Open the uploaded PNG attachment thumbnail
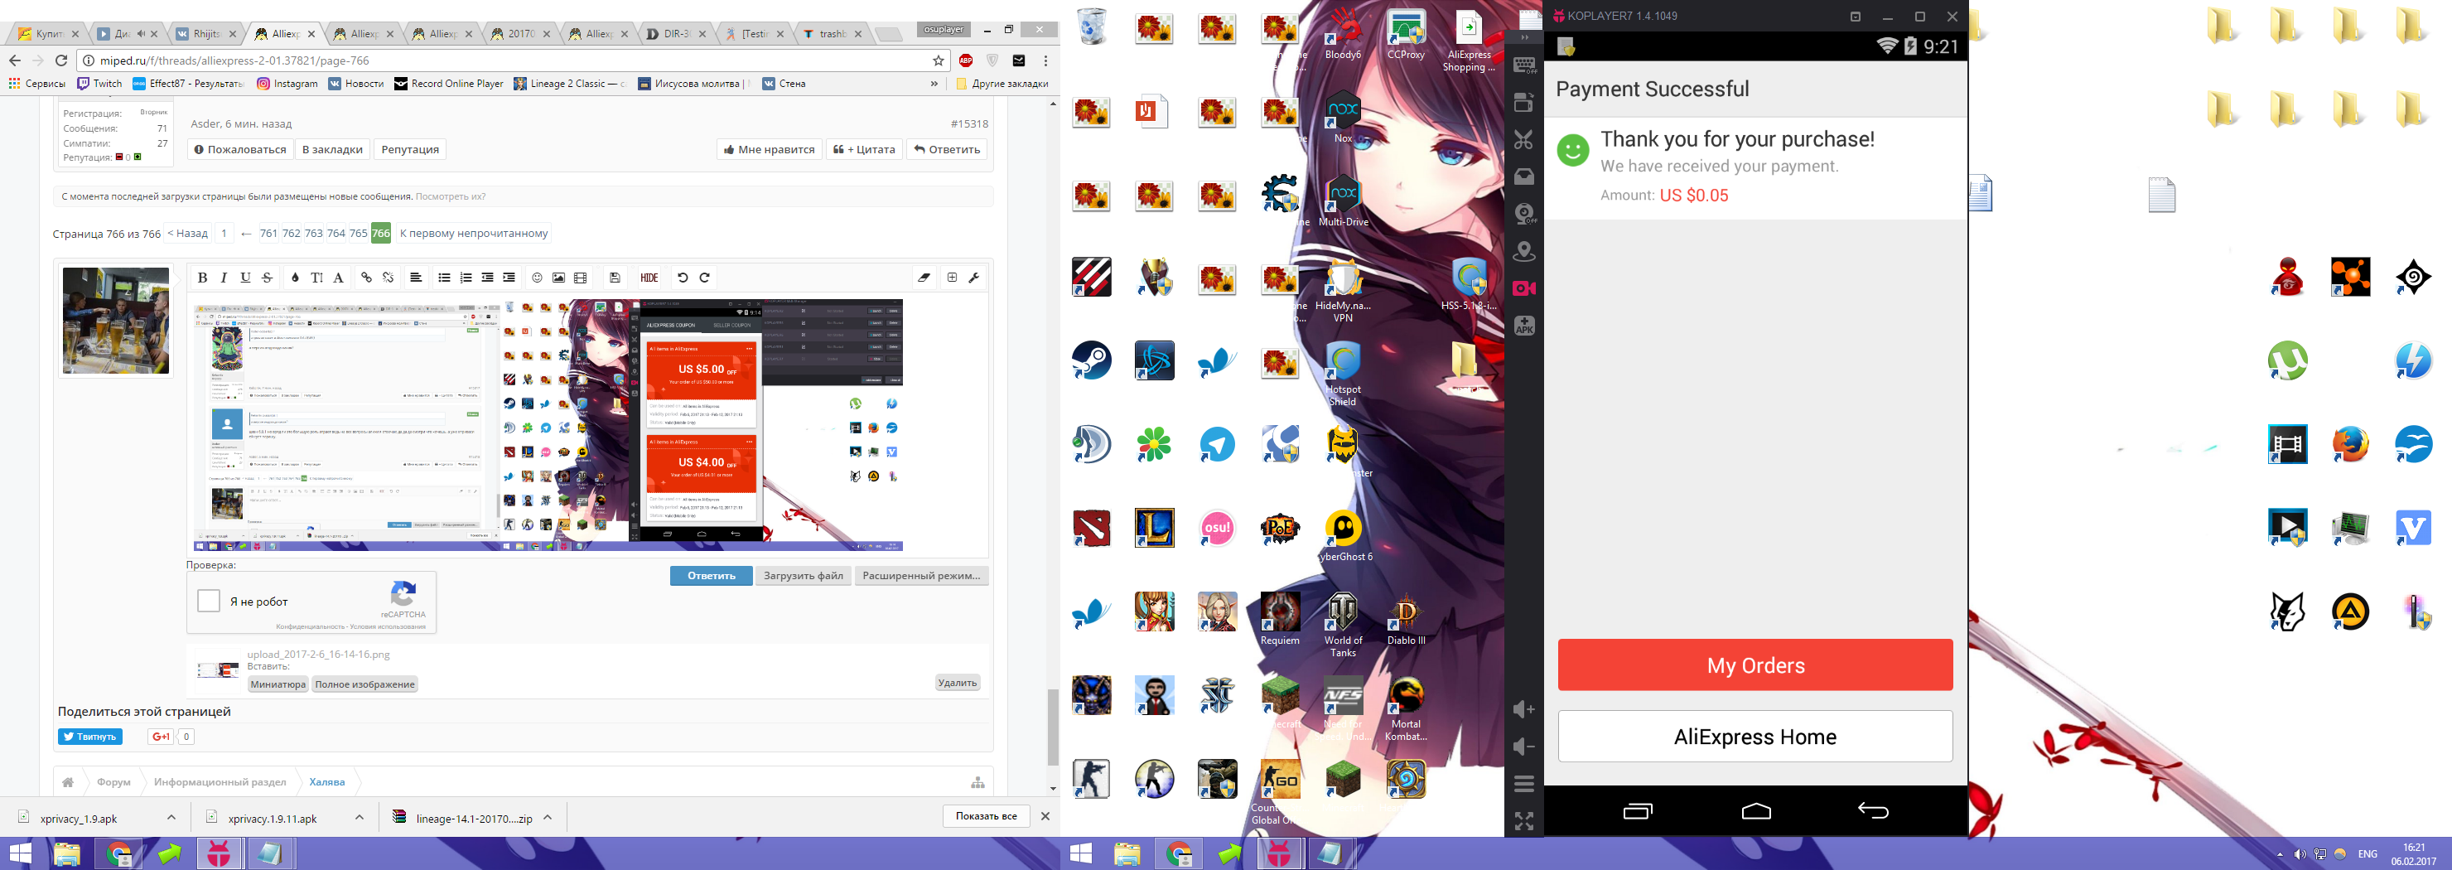Image resolution: width=2452 pixels, height=870 pixels. [218, 669]
